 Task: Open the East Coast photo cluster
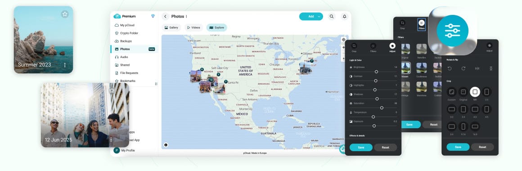tap(305, 68)
